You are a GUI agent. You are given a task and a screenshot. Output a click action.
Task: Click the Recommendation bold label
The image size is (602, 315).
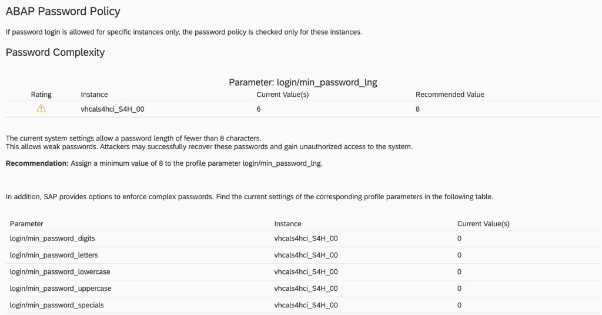(37, 163)
